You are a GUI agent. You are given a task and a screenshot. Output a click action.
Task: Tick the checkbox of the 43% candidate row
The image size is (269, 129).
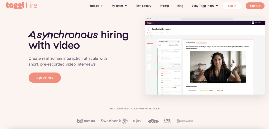(159, 71)
